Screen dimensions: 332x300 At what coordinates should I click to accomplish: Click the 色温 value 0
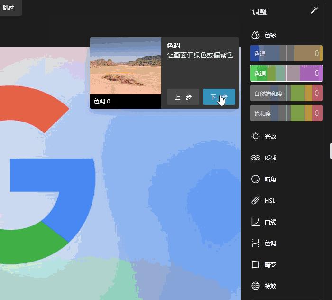tap(316, 53)
